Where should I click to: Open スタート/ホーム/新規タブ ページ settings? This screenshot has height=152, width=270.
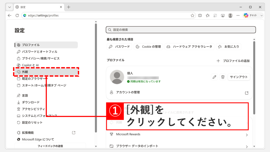(46, 85)
